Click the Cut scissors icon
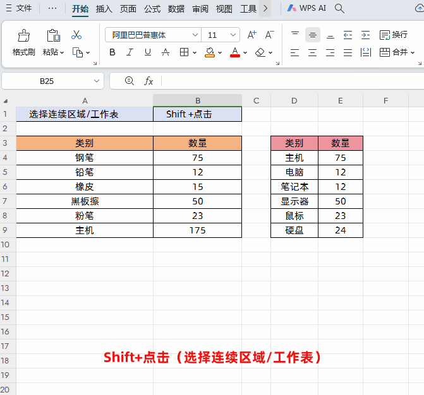424x395 pixels. [76, 35]
